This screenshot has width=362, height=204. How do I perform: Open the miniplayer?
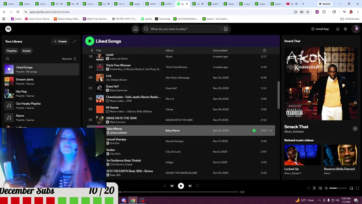point(352,188)
